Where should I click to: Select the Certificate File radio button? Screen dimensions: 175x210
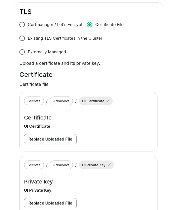pos(90,25)
